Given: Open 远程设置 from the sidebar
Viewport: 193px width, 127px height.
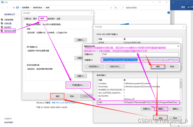Looking at the screenshot, I should point(8,23).
